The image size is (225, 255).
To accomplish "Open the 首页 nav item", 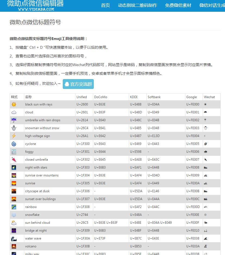I will pos(105,5).
